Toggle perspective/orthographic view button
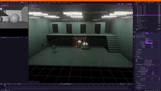 point(132,19)
